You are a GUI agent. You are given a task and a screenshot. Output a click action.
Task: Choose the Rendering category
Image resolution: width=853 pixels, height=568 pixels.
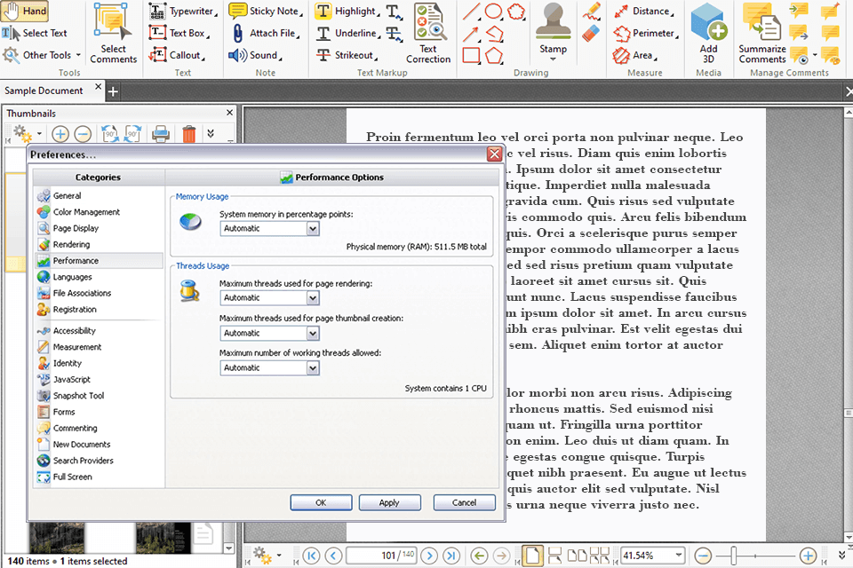pos(71,245)
